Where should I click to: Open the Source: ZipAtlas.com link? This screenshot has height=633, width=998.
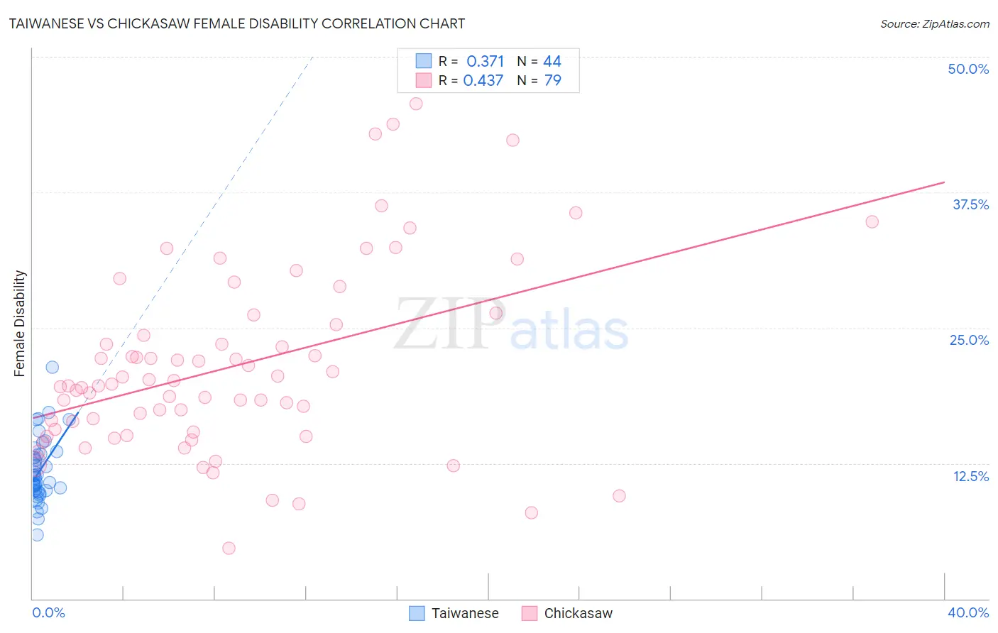[x=935, y=23]
